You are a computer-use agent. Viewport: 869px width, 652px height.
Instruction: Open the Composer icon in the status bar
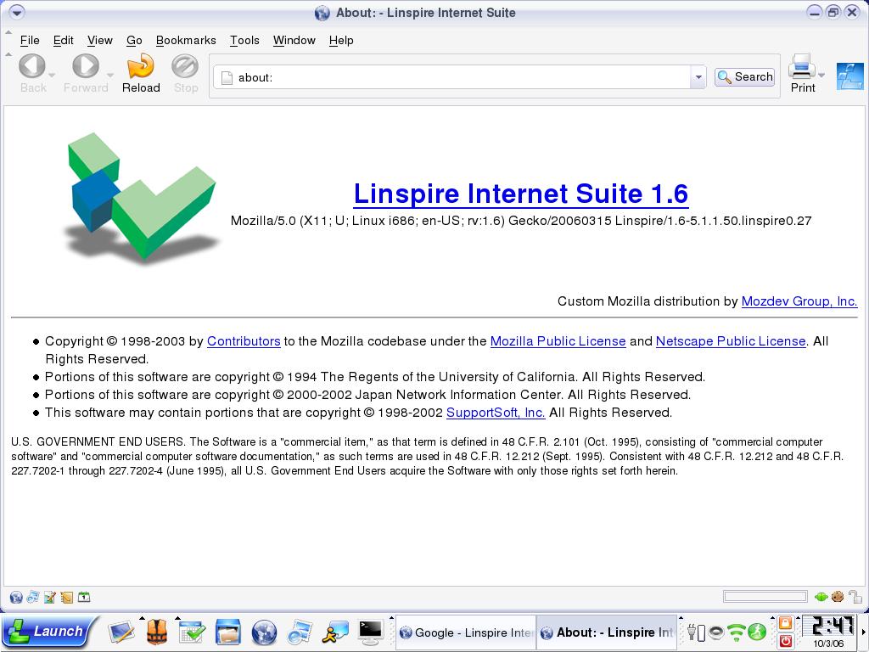click(50, 598)
